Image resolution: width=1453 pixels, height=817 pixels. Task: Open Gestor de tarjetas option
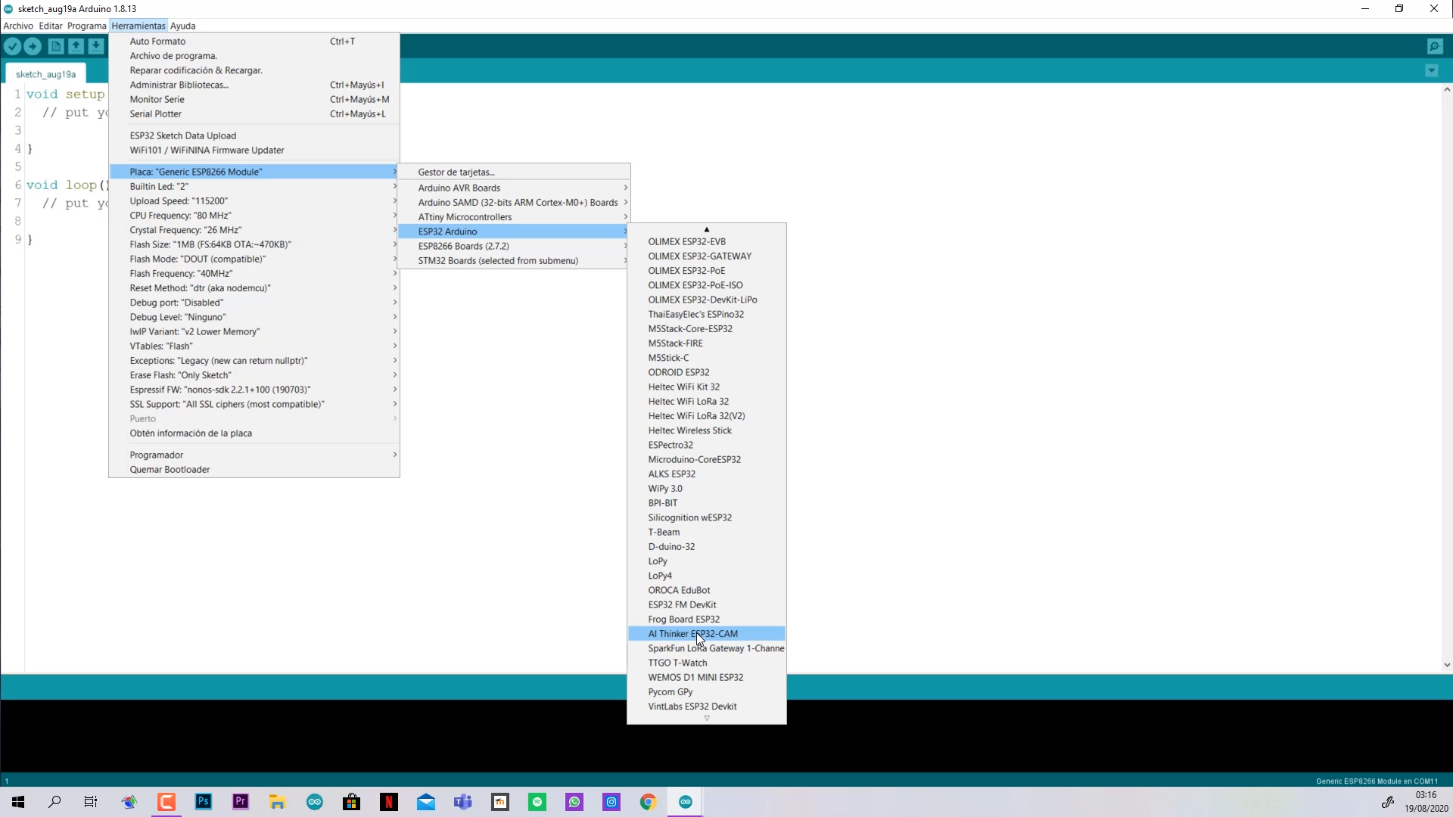pos(456,172)
